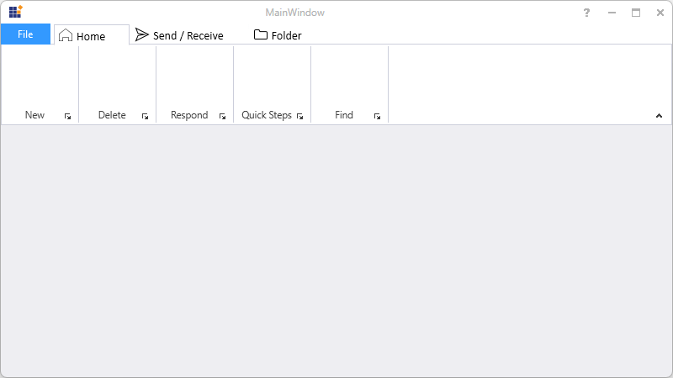Expand the Find group launcher

click(378, 117)
